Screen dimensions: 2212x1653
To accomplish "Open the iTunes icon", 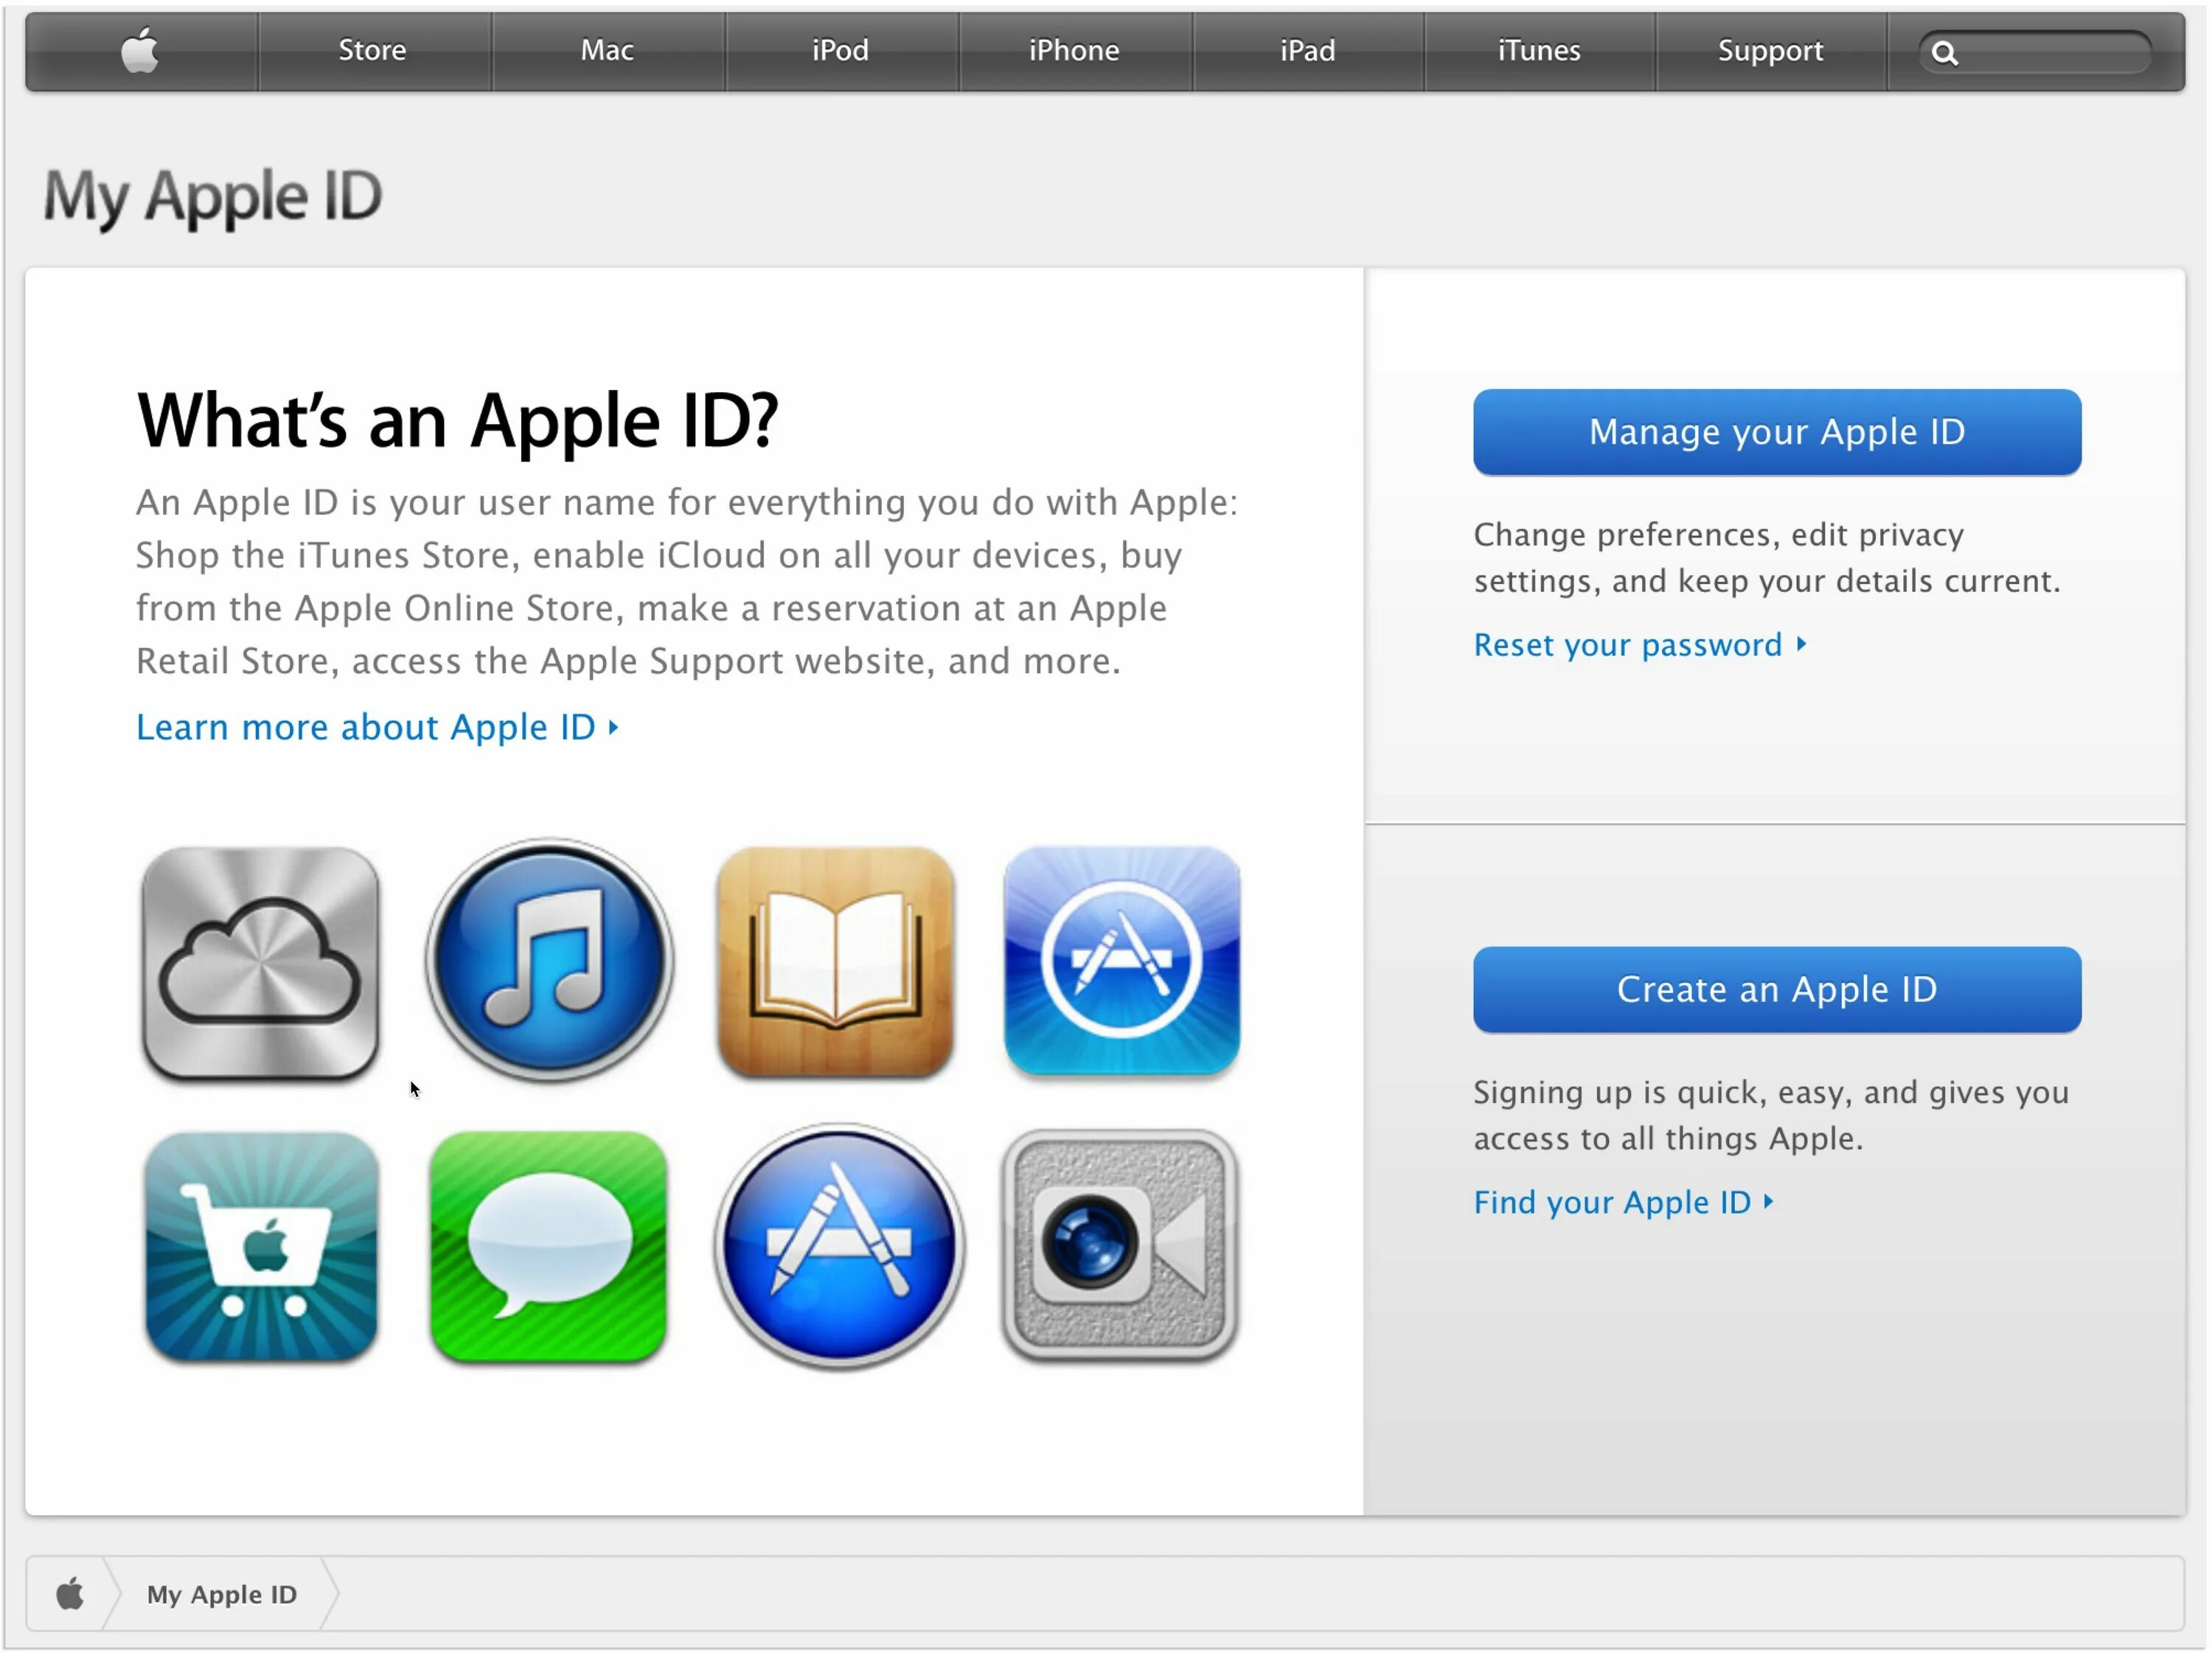I will pyautogui.click(x=549, y=962).
